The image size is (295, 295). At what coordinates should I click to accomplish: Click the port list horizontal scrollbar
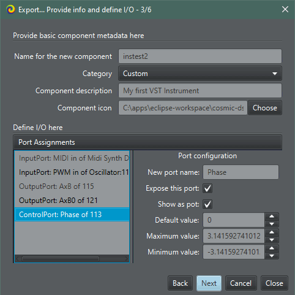72,259
